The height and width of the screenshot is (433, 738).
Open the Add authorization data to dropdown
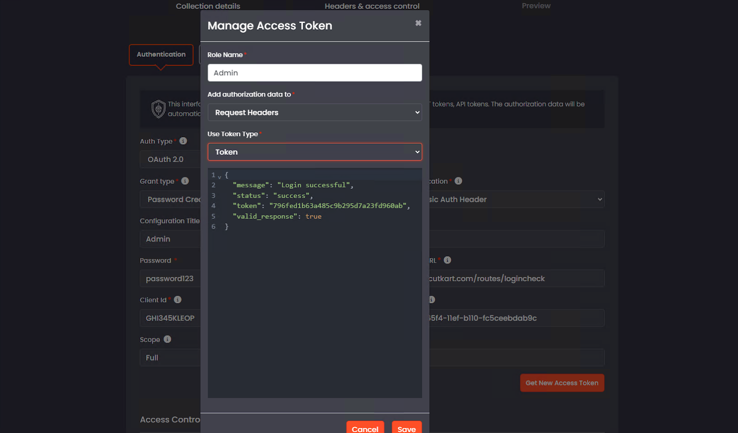[315, 113]
